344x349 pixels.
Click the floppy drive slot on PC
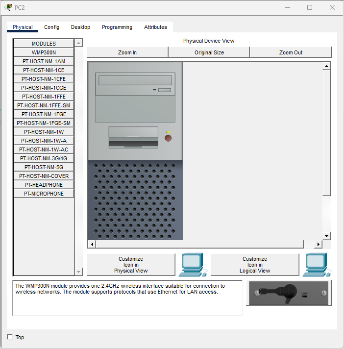tap(134, 144)
